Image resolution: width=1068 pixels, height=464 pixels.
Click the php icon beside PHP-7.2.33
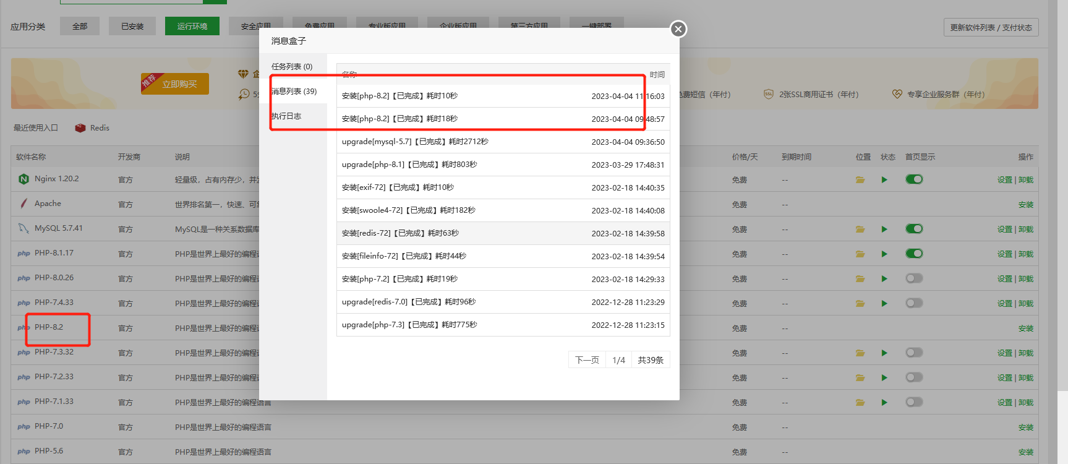point(23,377)
